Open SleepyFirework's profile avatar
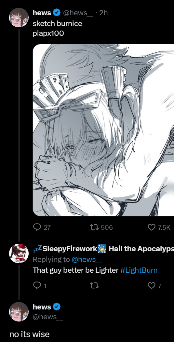The height and width of the screenshot is (342, 174). tap(19, 253)
